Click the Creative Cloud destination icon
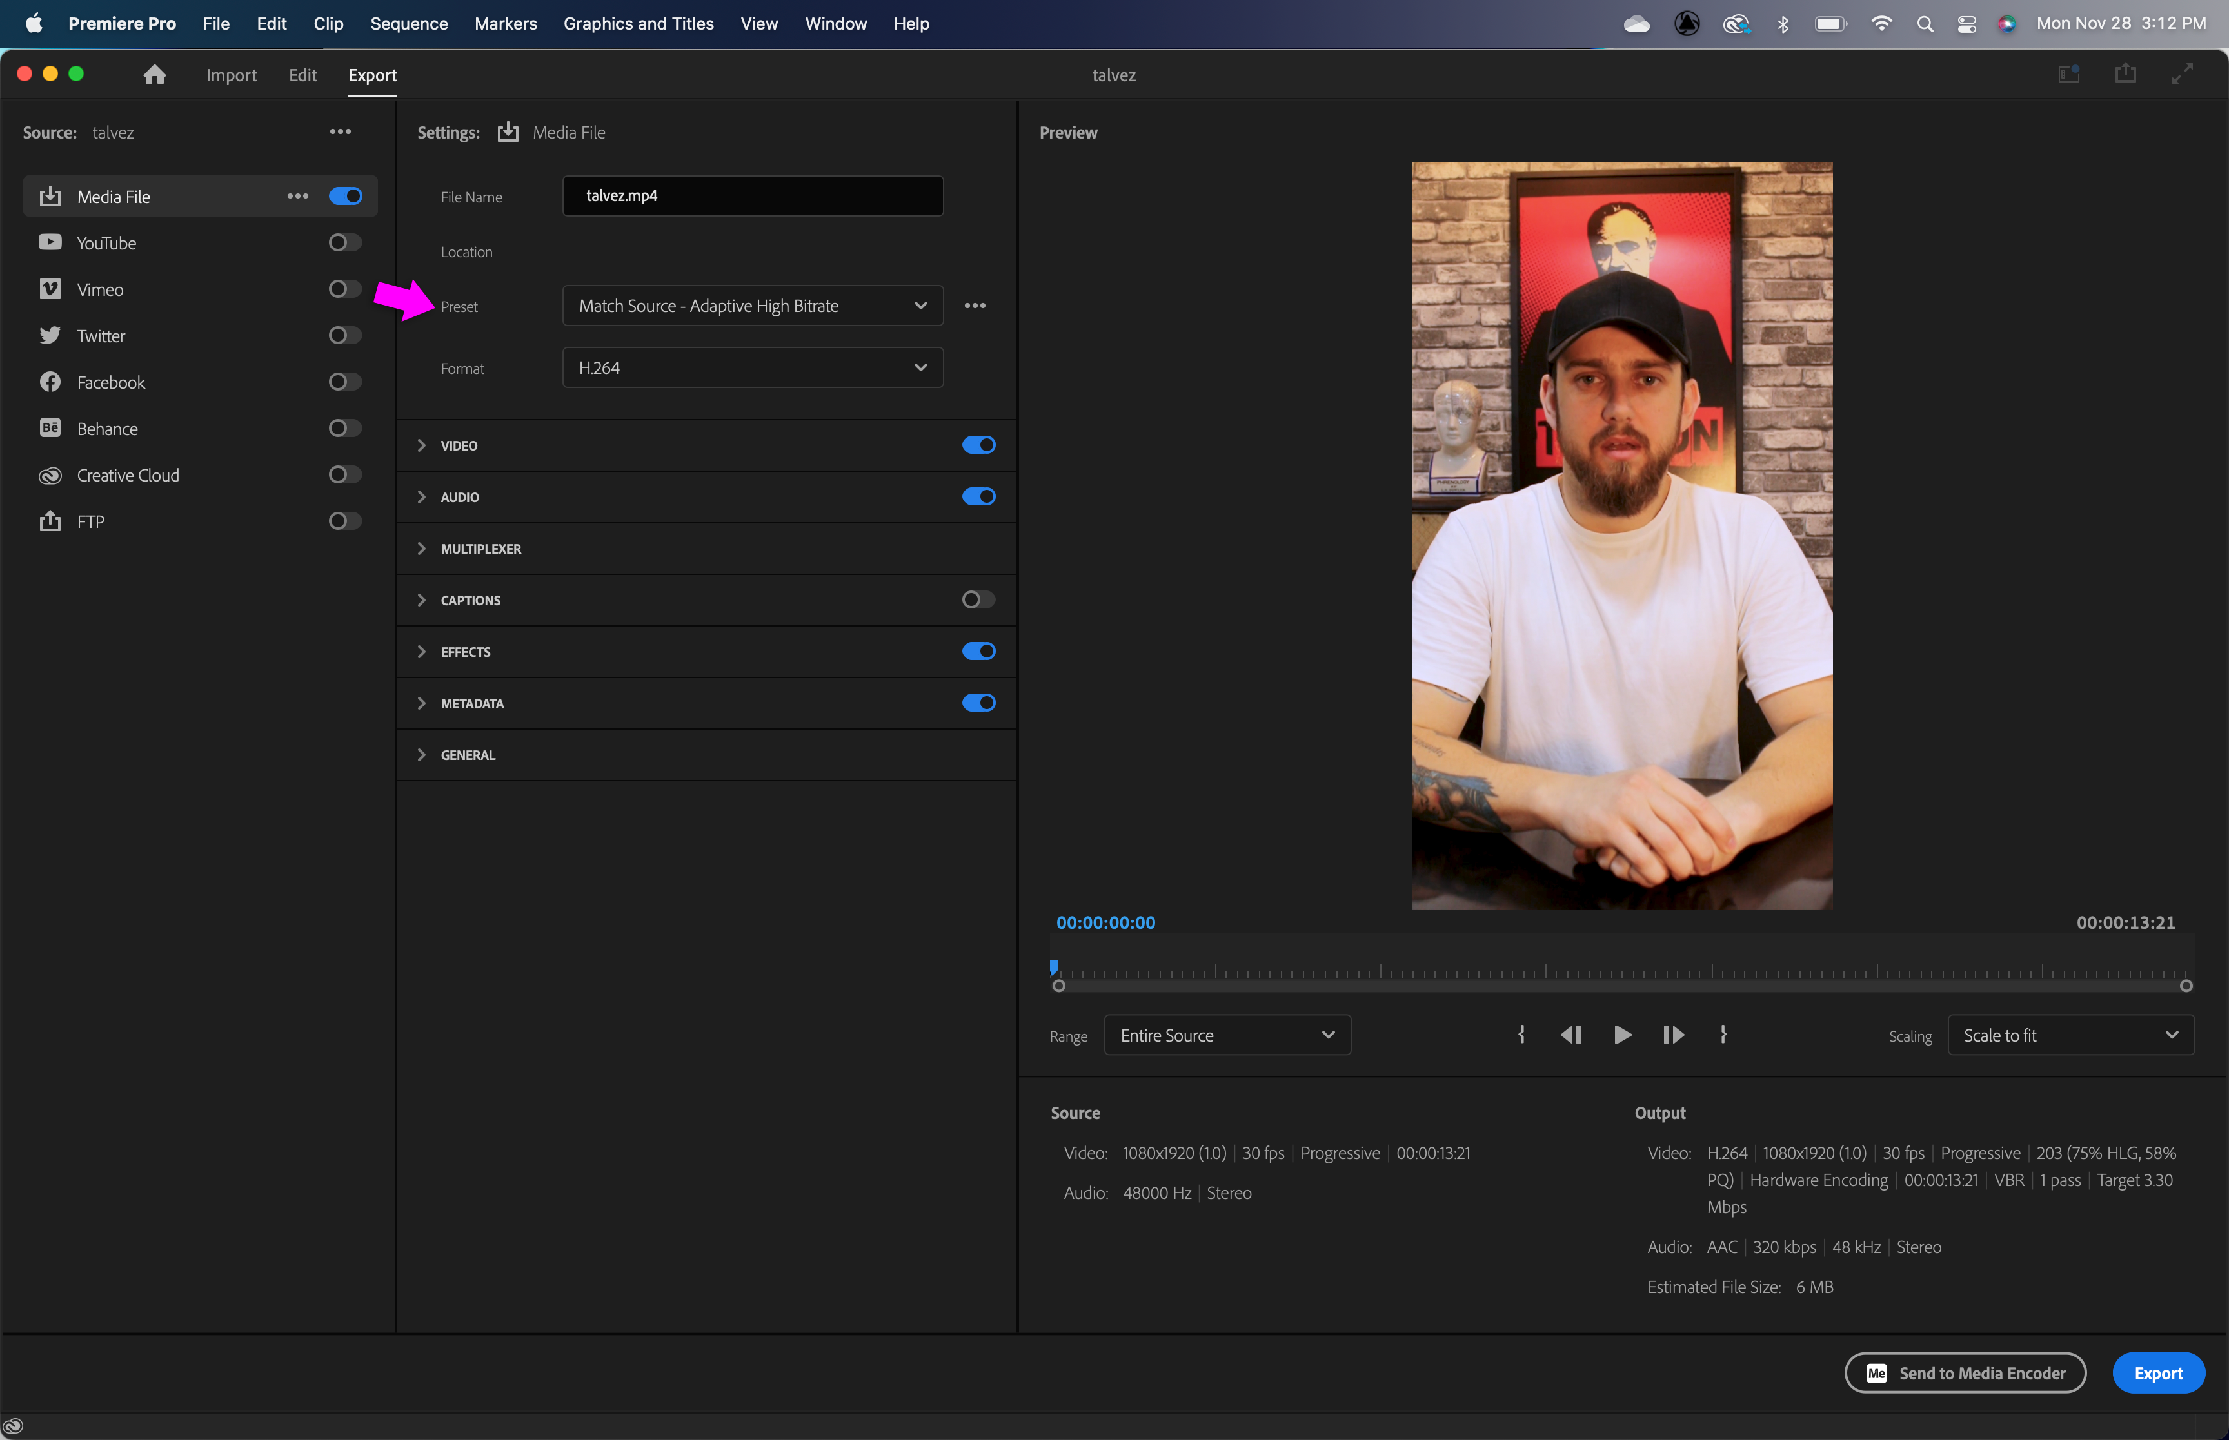The height and width of the screenshot is (1440, 2229). 50,475
